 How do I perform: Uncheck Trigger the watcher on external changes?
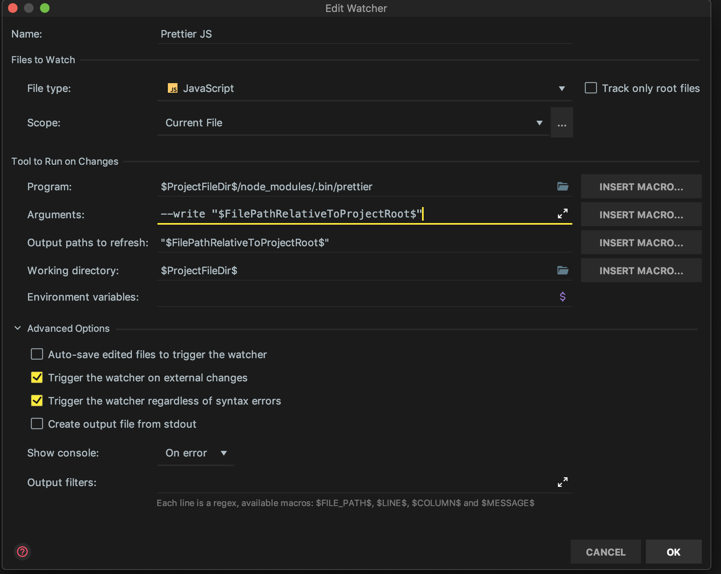[x=37, y=377]
